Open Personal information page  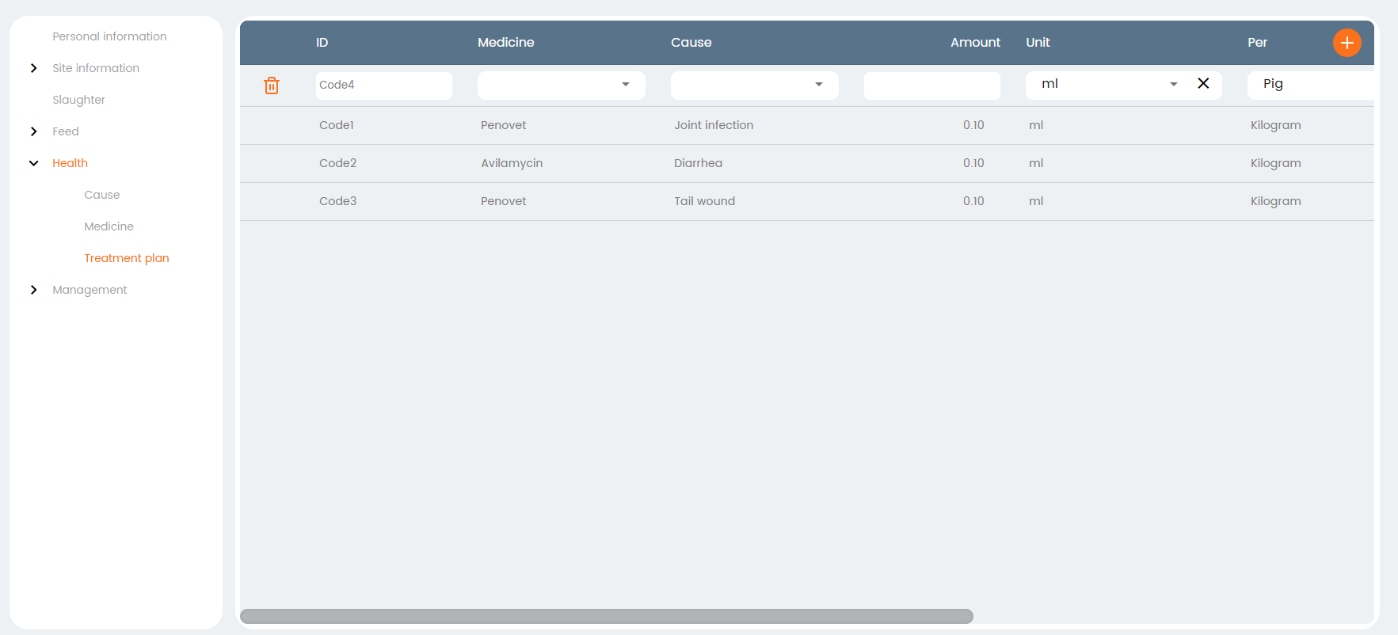pos(109,36)
